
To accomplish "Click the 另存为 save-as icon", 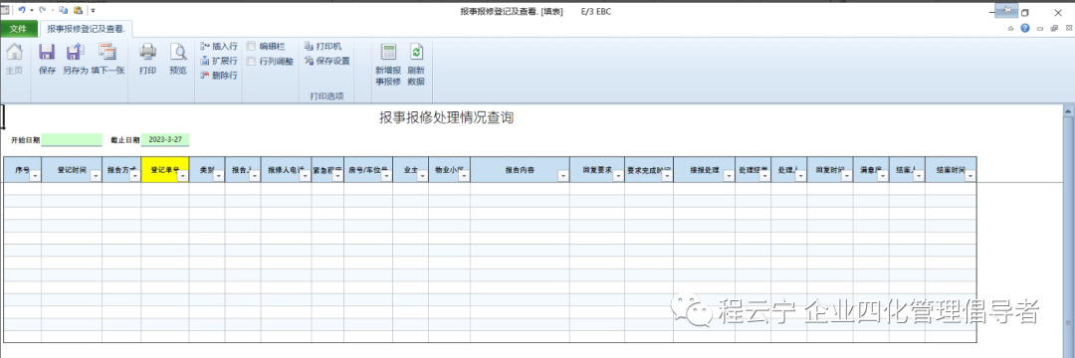I will [75, 53].
